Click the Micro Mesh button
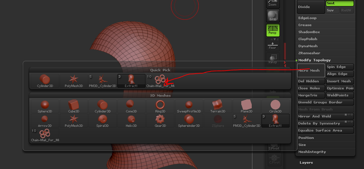 (311, 70)
